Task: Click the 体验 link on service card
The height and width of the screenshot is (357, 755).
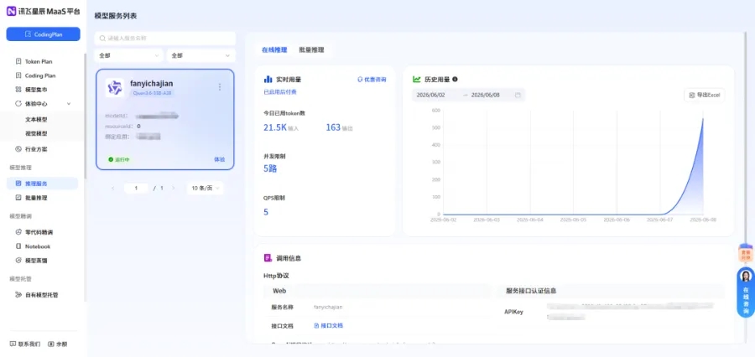Action: click(219, 159)
